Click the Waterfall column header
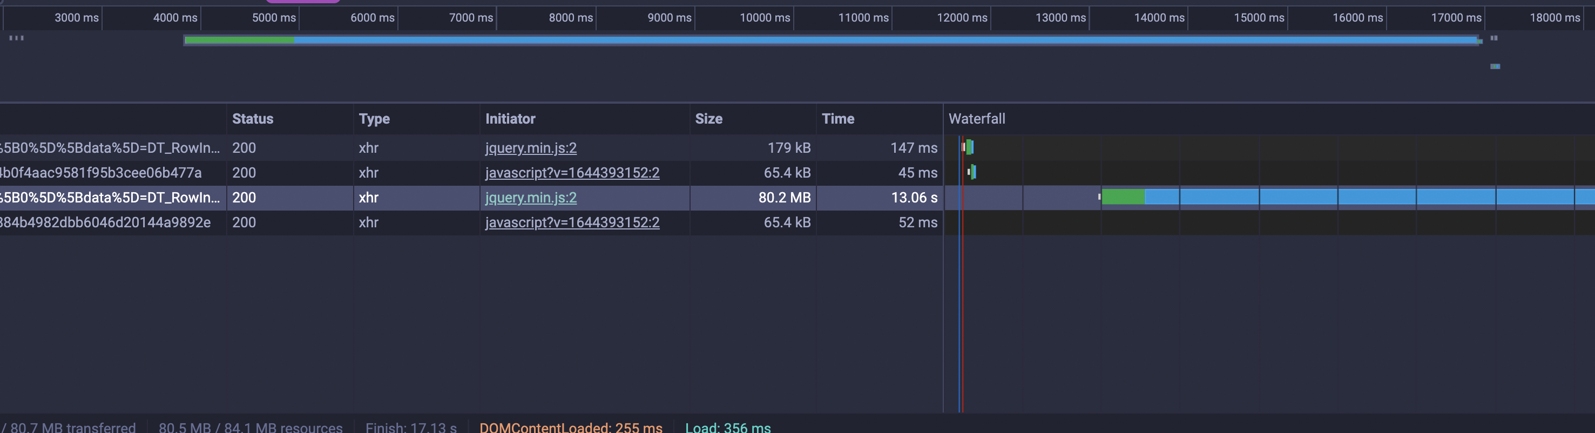Viewport: 1595px width, 433px height. pos(1269,119)
